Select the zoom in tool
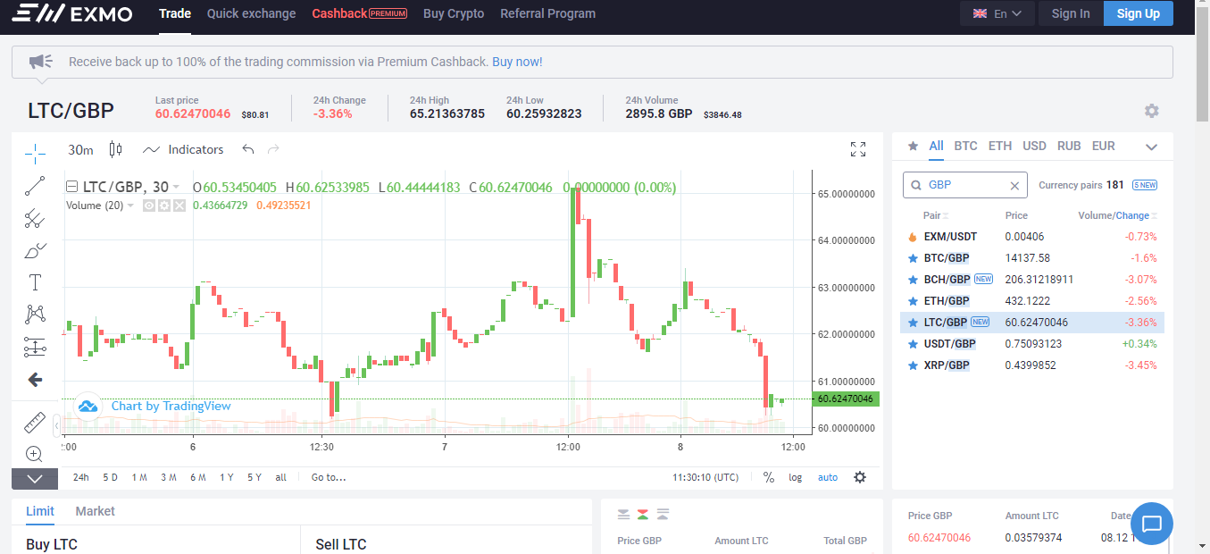The image size is (1210, 554). 35,454
